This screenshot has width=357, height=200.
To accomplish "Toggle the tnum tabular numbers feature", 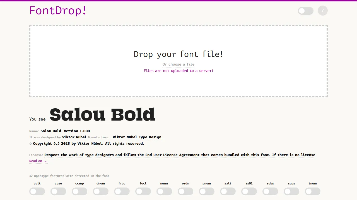I will [x=313, y=191].
